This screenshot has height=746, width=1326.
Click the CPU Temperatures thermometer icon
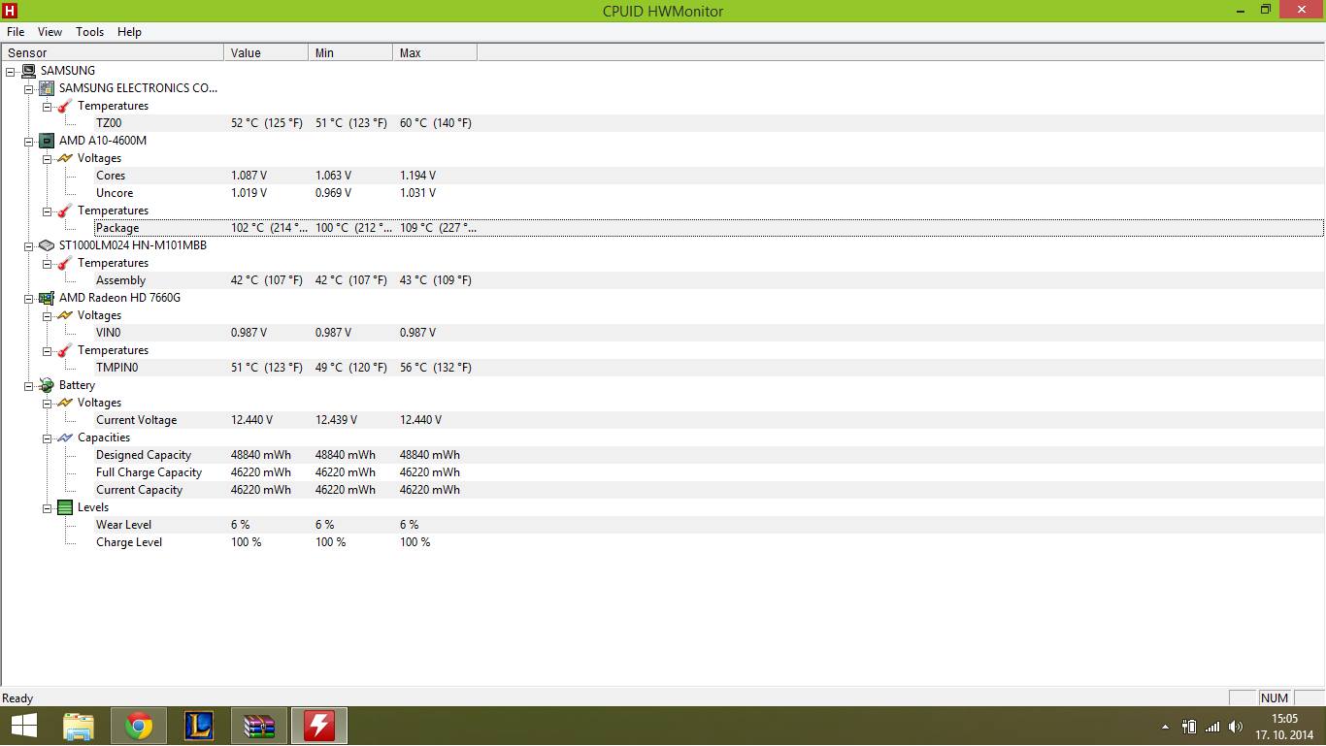coord(65,211)
